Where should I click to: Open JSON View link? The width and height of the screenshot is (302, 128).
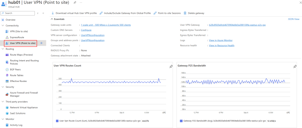click(x=293, y=19)
